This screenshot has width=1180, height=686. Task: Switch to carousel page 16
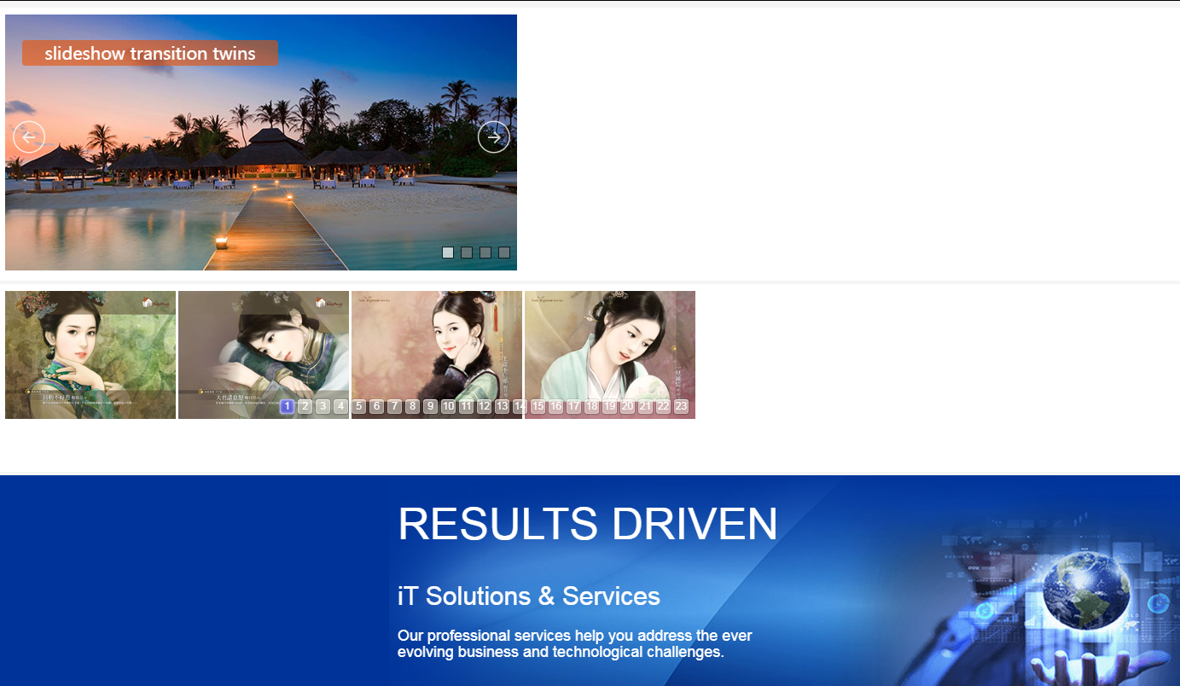pyautogui.click(x=556, y=406)
